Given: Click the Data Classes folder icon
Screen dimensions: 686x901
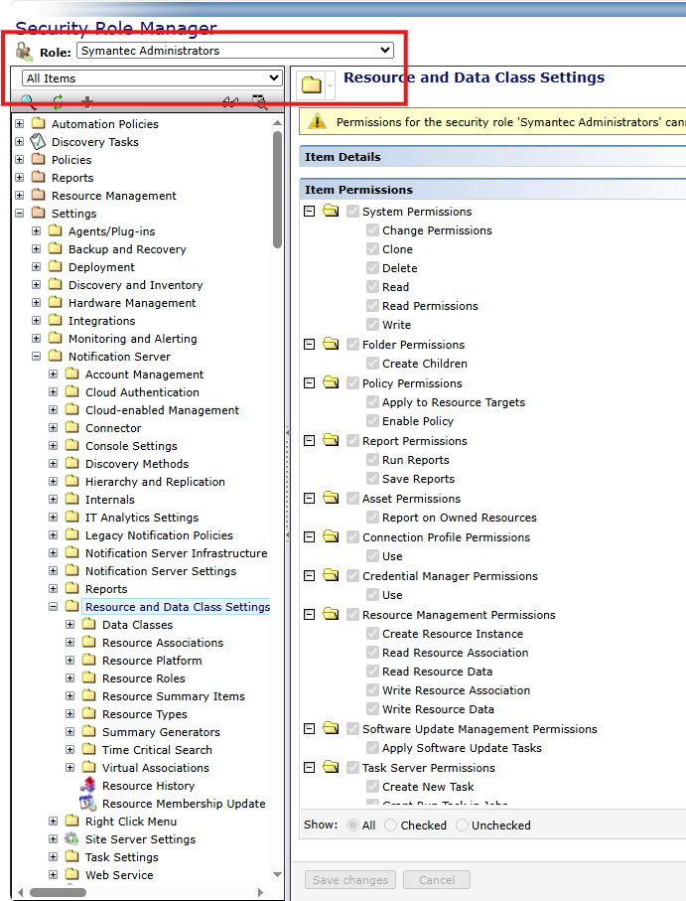Looking at the screenshot, I should click(89, 624).
